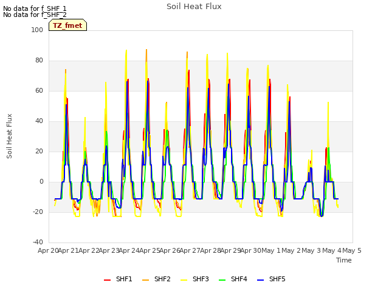Click the orange SHF2 legend swatch

coord(146,280)
